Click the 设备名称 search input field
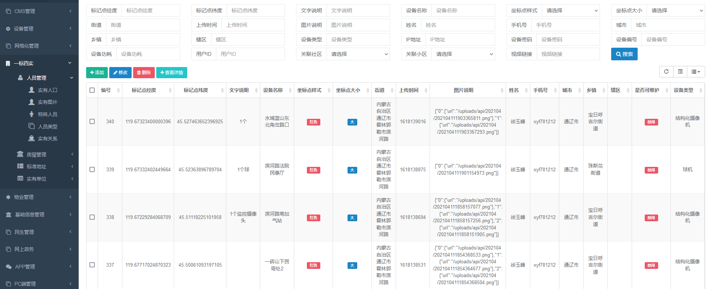 pyautogui.click(x=463, y=10)
